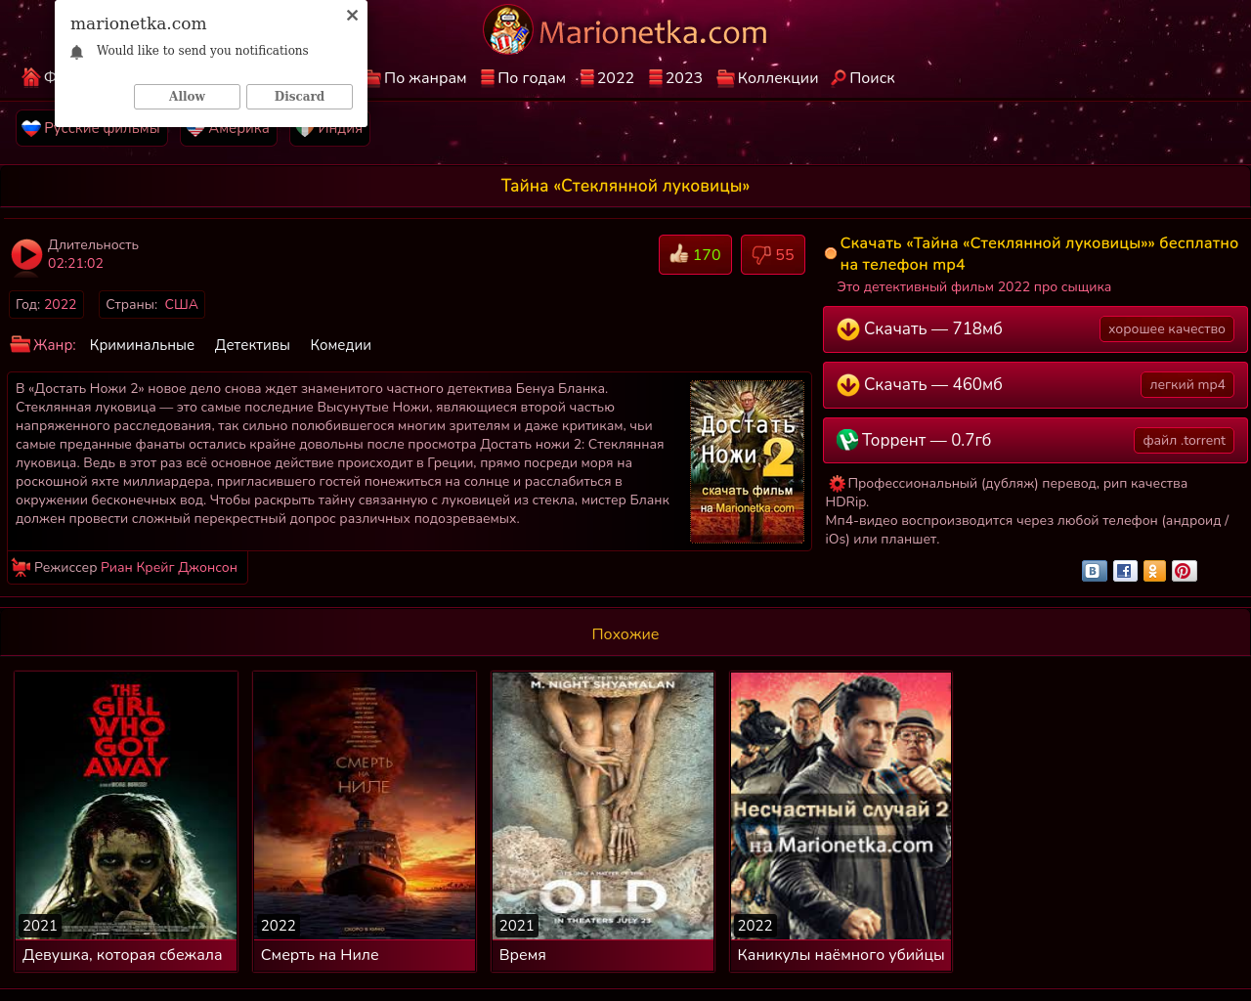Click Каникулы наёмного убийцы title
This screenshot has width=1251, height=1001.
(x=841, y=955)
